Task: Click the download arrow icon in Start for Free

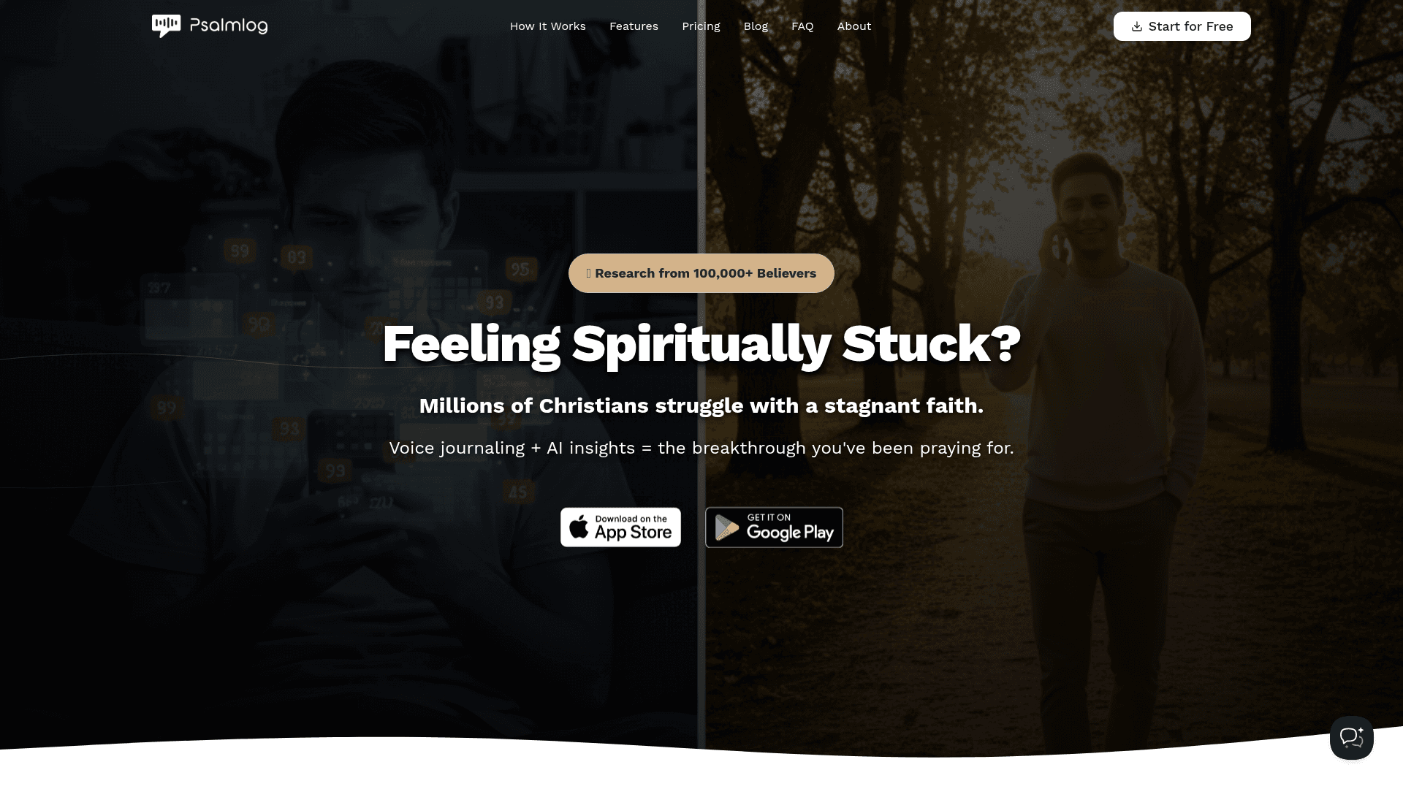Action: 1137,27
